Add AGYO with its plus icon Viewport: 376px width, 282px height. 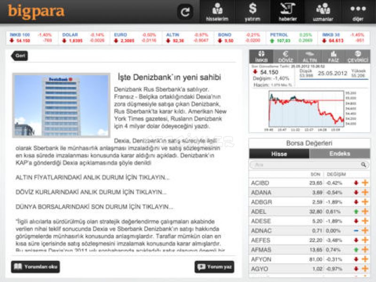point(365,269)
